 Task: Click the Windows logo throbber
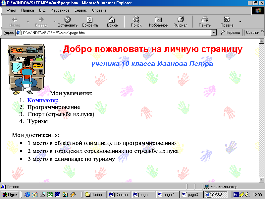pos(258,11)
